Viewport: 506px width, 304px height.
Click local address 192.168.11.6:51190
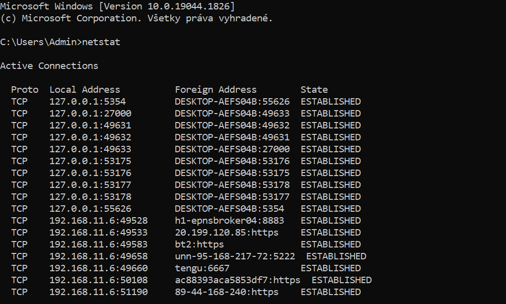(x=98, y=292)
